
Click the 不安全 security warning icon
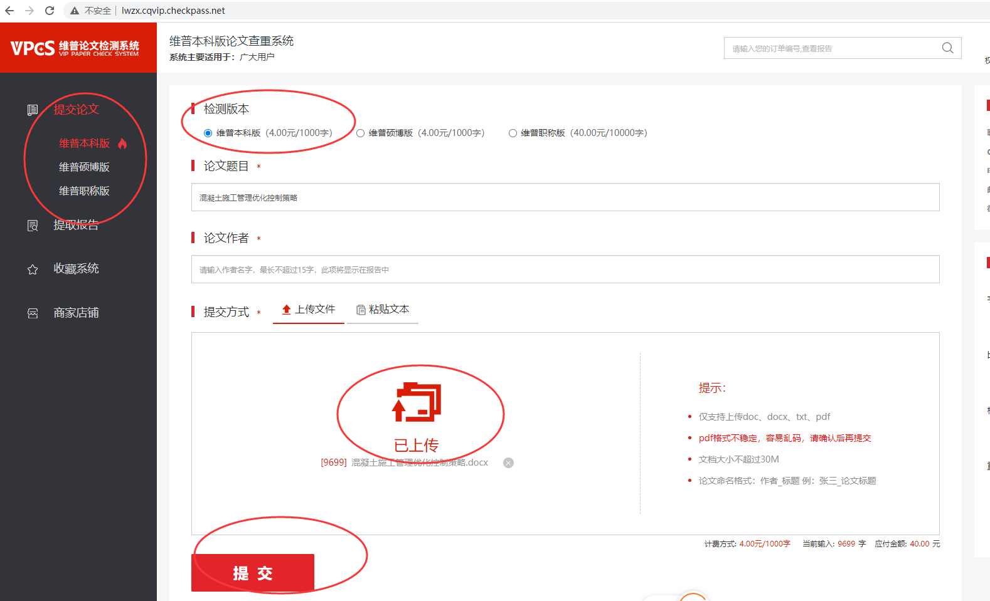(x=75, y=11)
